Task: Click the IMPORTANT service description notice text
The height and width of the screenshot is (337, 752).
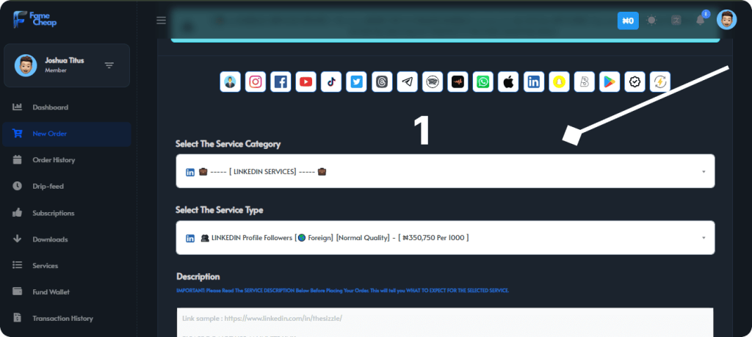Action: (342, 291)
